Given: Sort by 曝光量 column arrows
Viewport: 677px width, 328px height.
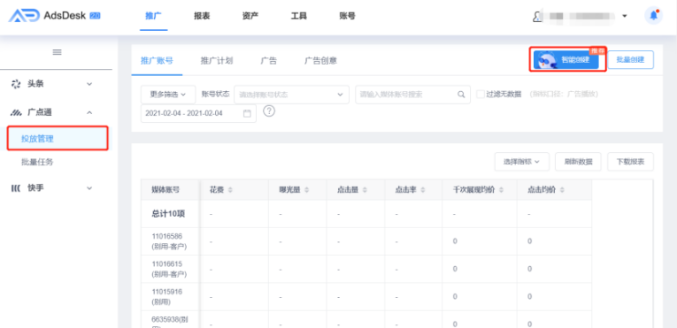Looking at the screenshot, I should pos(307,190).
